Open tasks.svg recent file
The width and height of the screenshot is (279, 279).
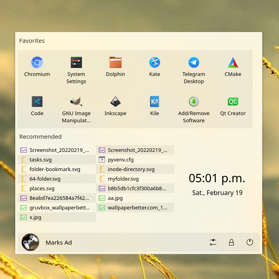57,159
